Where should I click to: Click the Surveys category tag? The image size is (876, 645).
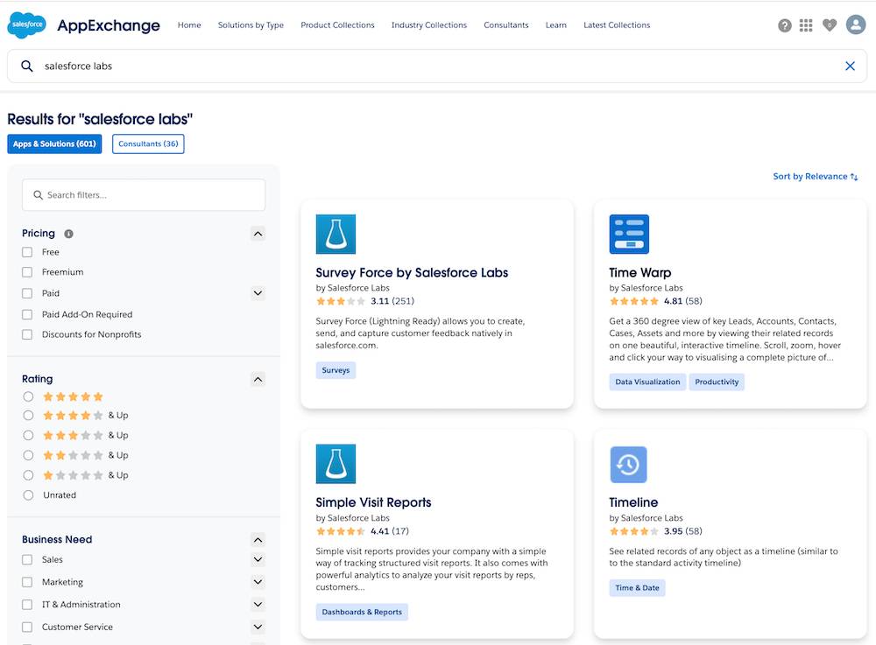tap(336, 370)
